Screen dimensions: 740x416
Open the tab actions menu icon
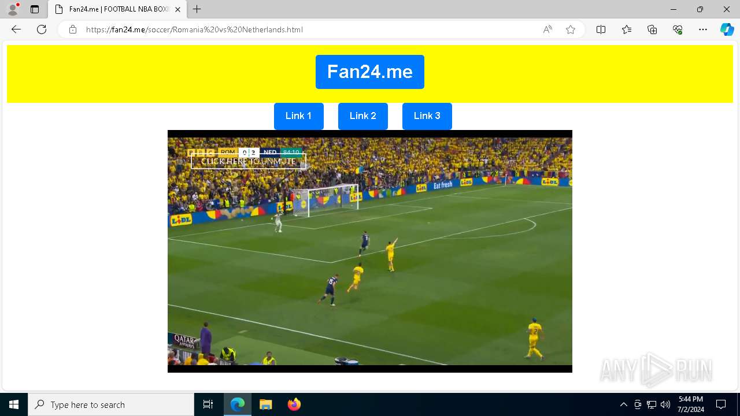pyautogui.click(x=35, y=9)
